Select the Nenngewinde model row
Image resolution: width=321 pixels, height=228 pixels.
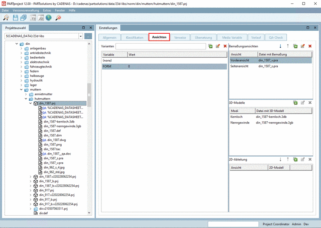point(271,123)
